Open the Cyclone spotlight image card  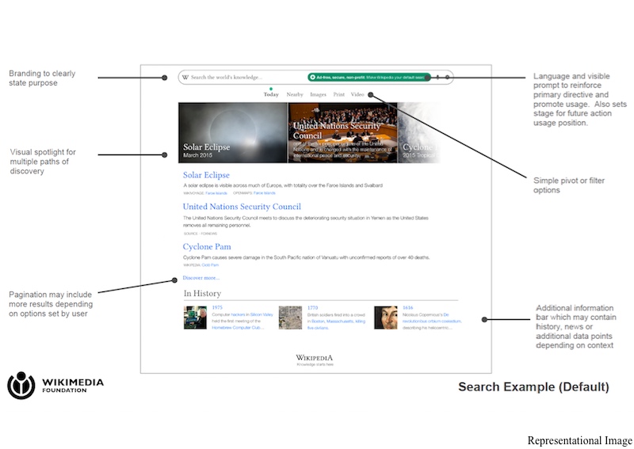coord(419,132)
